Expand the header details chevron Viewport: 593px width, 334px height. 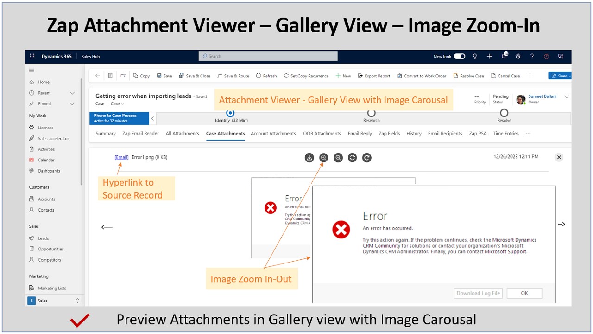point(566,96)
